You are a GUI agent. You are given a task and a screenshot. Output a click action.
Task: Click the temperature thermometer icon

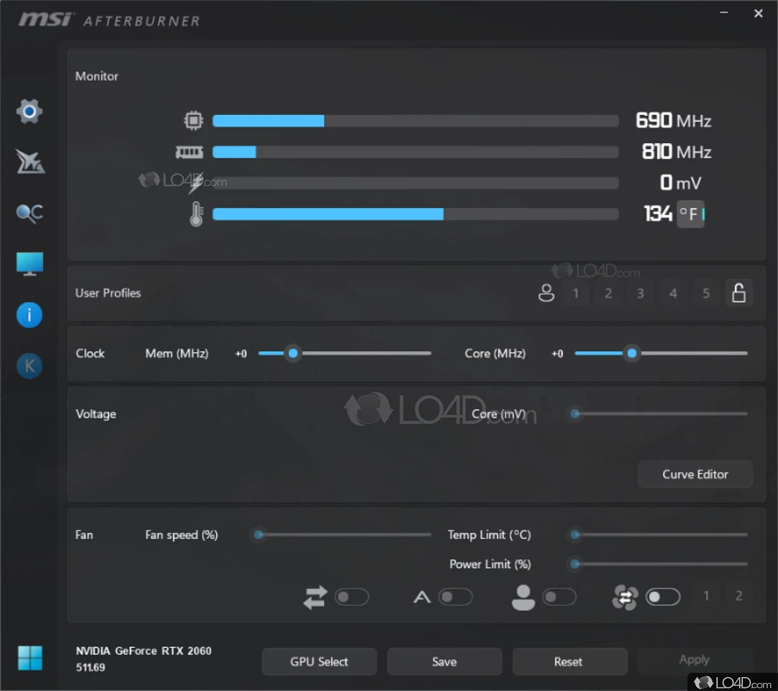(196, 214)
